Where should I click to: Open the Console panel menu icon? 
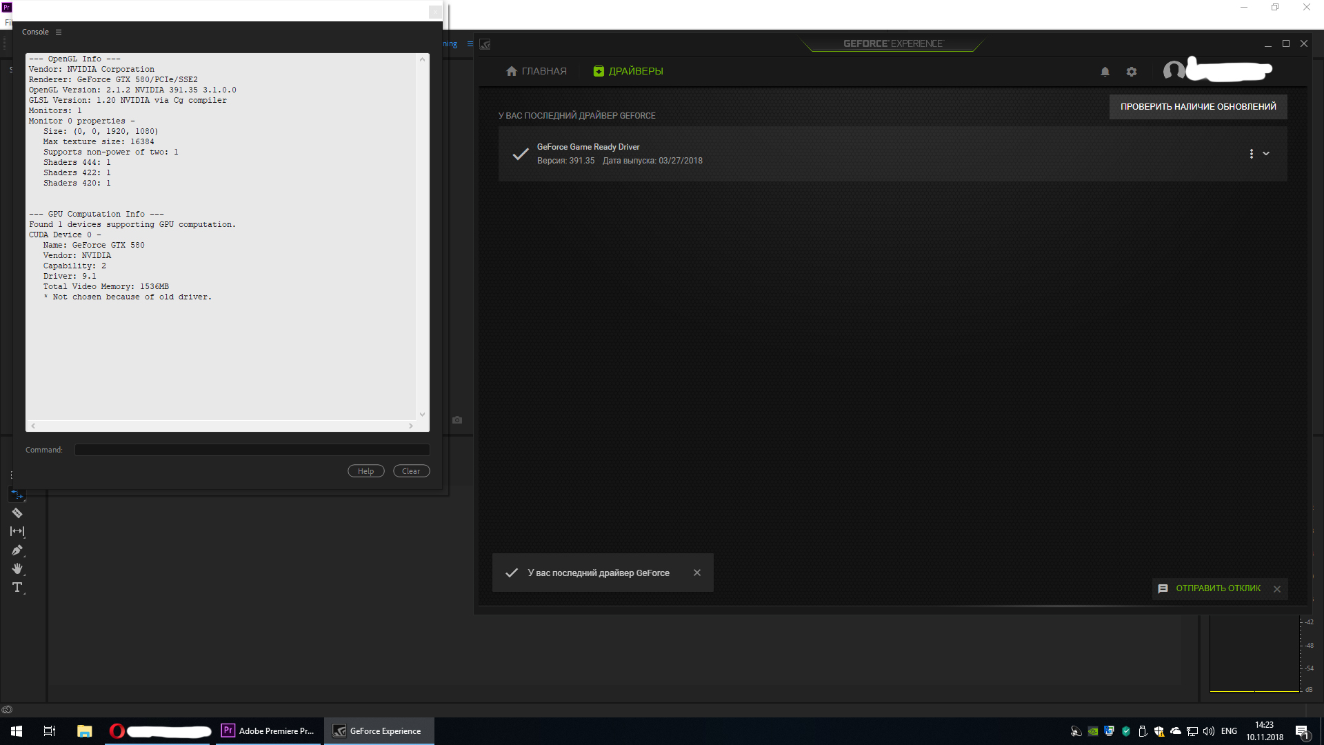(59, 32)
